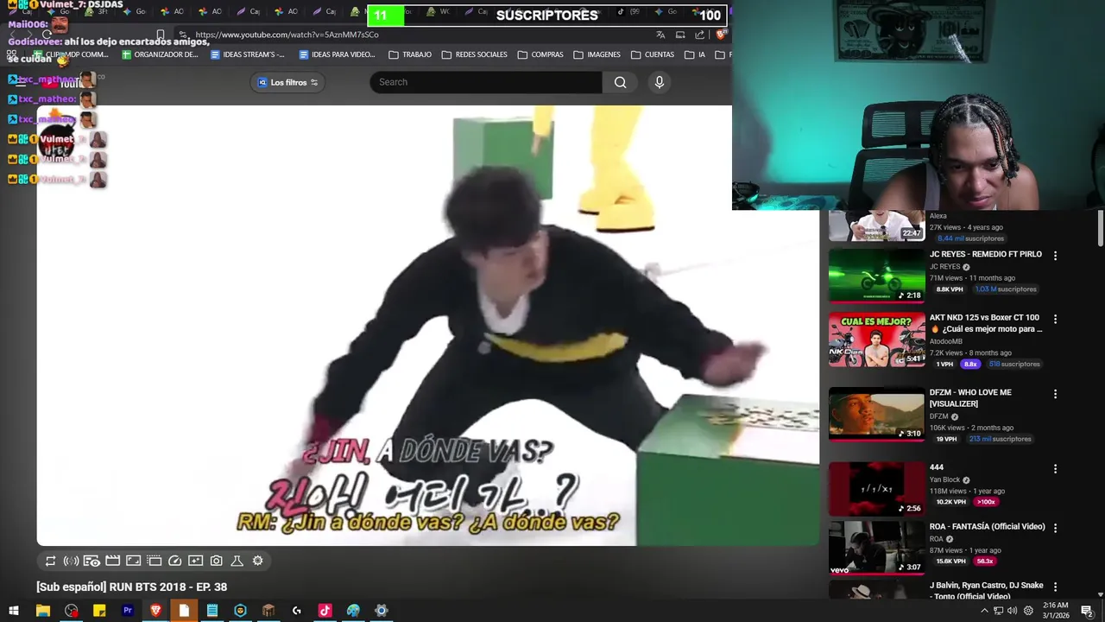Click the volume speaker tray icon
Viewport: 1105px width, 622px height.
[1012, 611]
